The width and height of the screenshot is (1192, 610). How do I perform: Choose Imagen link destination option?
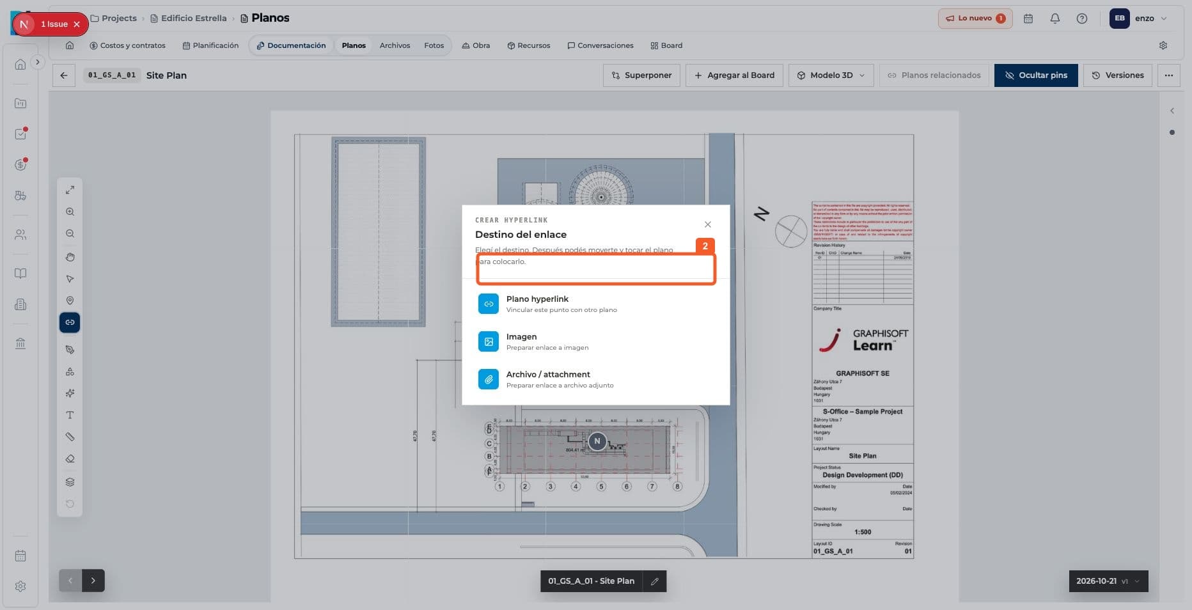[x=596, y=341]
